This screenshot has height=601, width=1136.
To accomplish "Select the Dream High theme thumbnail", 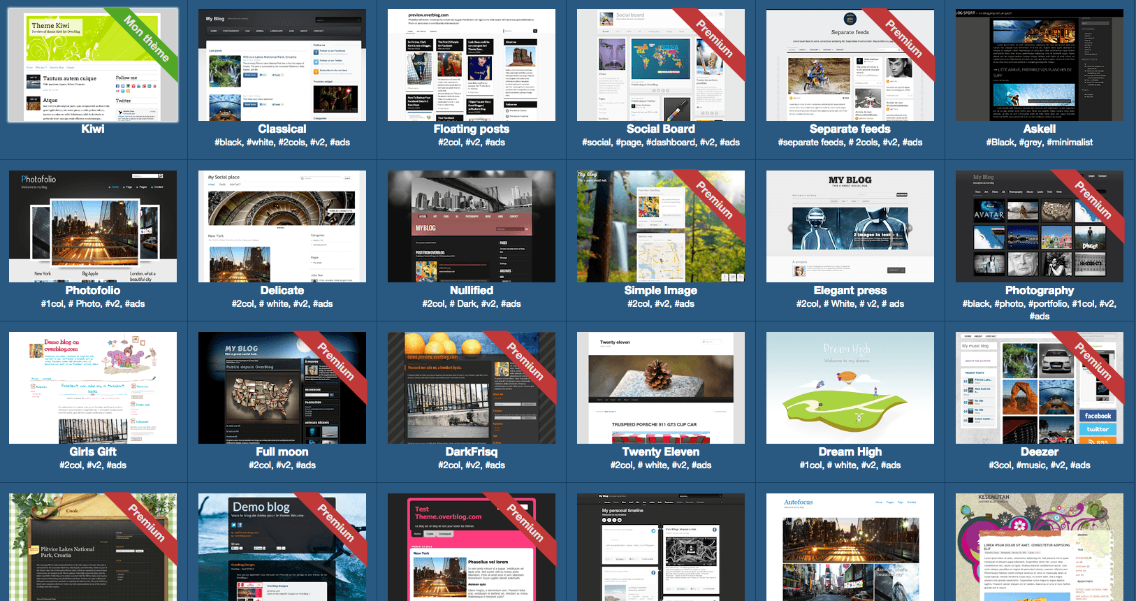I will [850, 388].
